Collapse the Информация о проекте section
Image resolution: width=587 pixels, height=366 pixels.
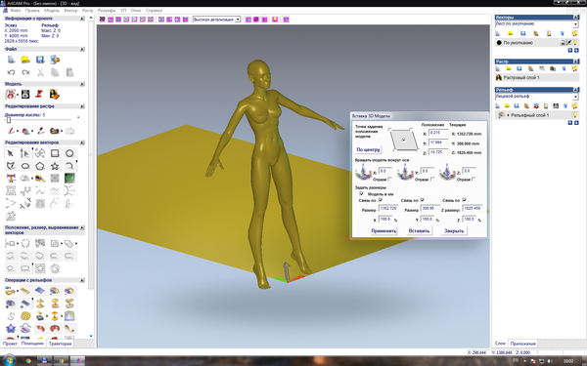point(82,19)
